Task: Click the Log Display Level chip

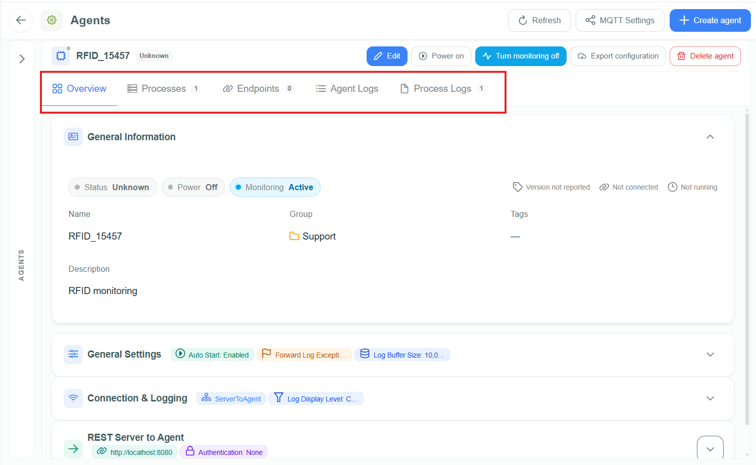Action: point(316,398)
